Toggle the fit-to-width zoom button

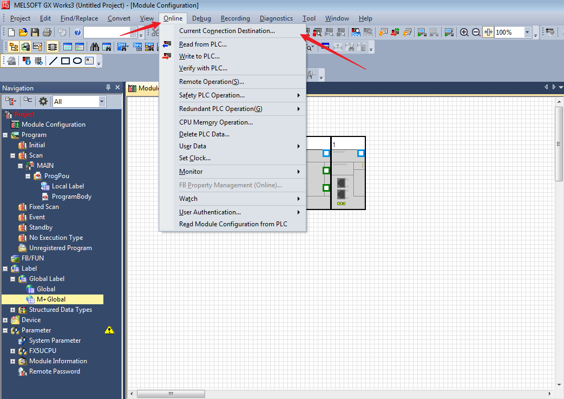[x=488, y=32]
